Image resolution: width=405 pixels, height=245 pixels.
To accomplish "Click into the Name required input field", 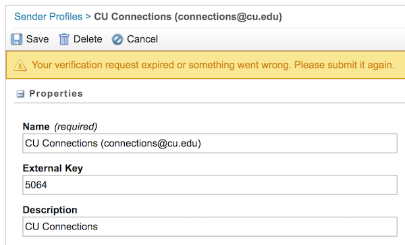I will tap(210, 143).
